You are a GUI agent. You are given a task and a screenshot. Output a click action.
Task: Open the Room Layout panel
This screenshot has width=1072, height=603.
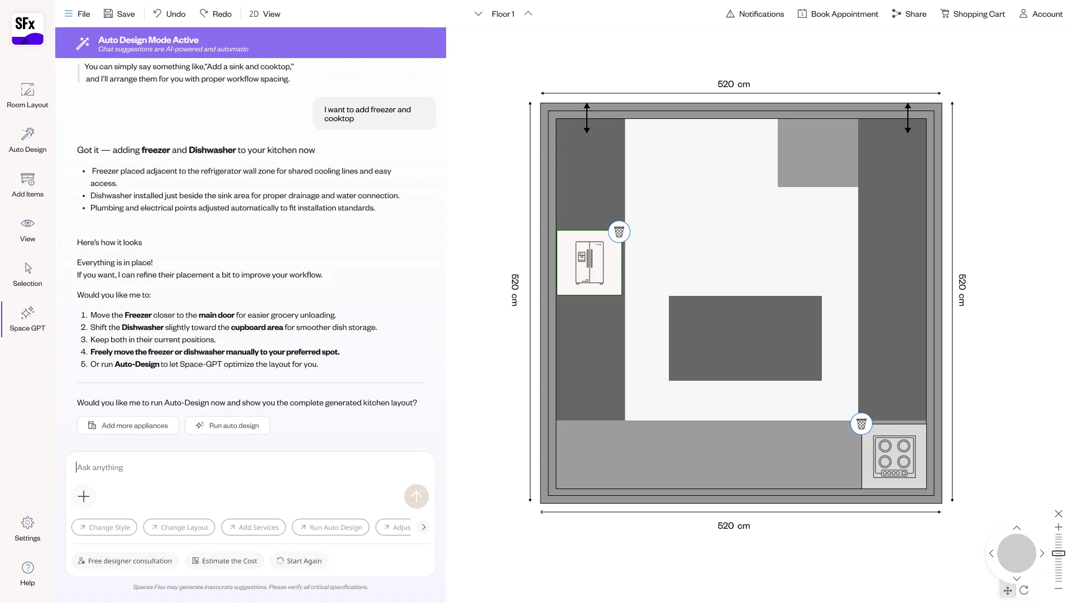27,95
